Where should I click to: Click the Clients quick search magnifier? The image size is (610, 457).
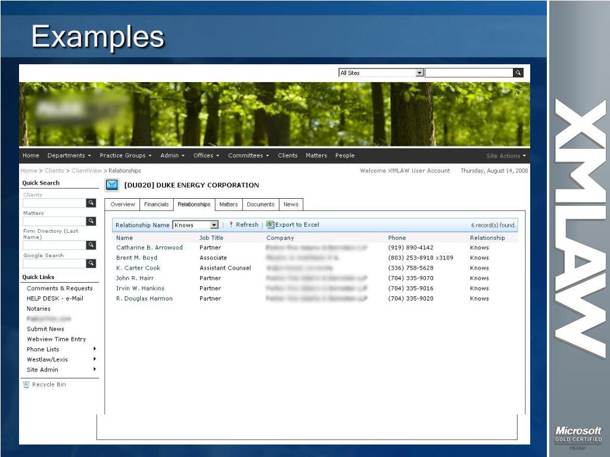[x=91, y=203]
